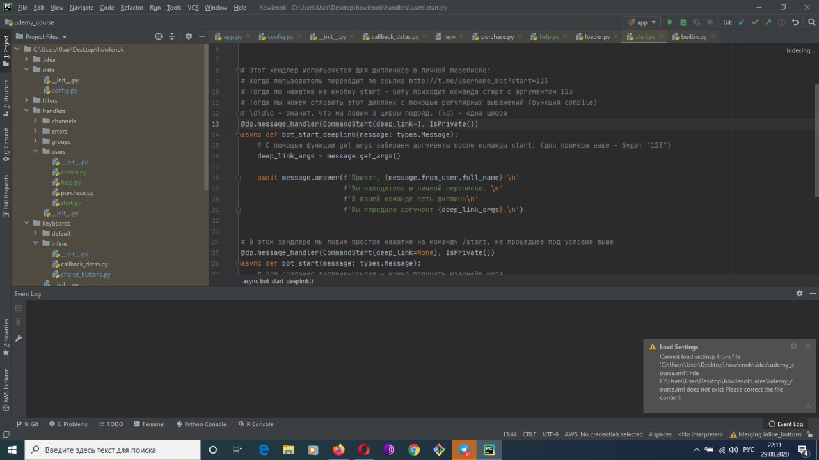Image resolution: width=819 pixels, height=460 pixels.
Task: Click No interpreter in status bar
Action: point(700,434)
